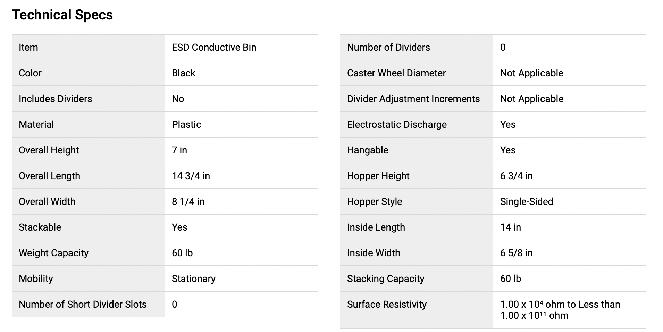Click the Electrostatic Discharge label
Screen dimensions: 663x332
pos(397,125)
